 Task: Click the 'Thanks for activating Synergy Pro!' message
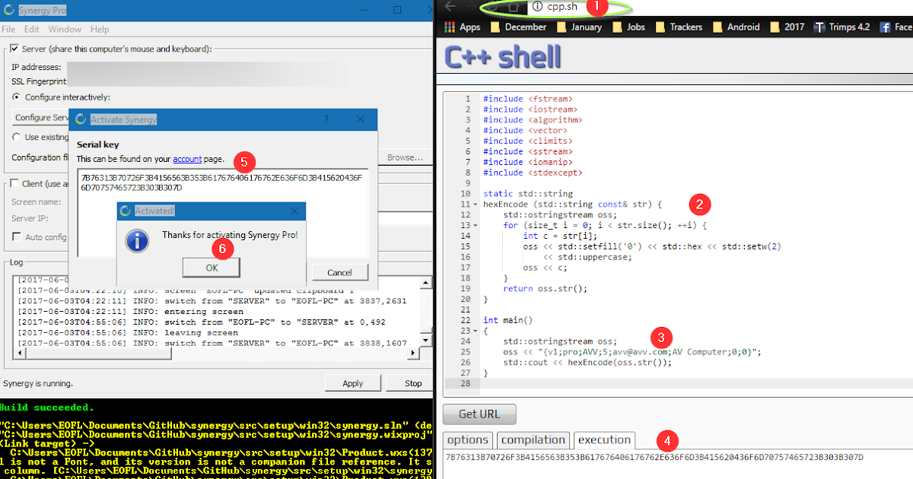230,235
